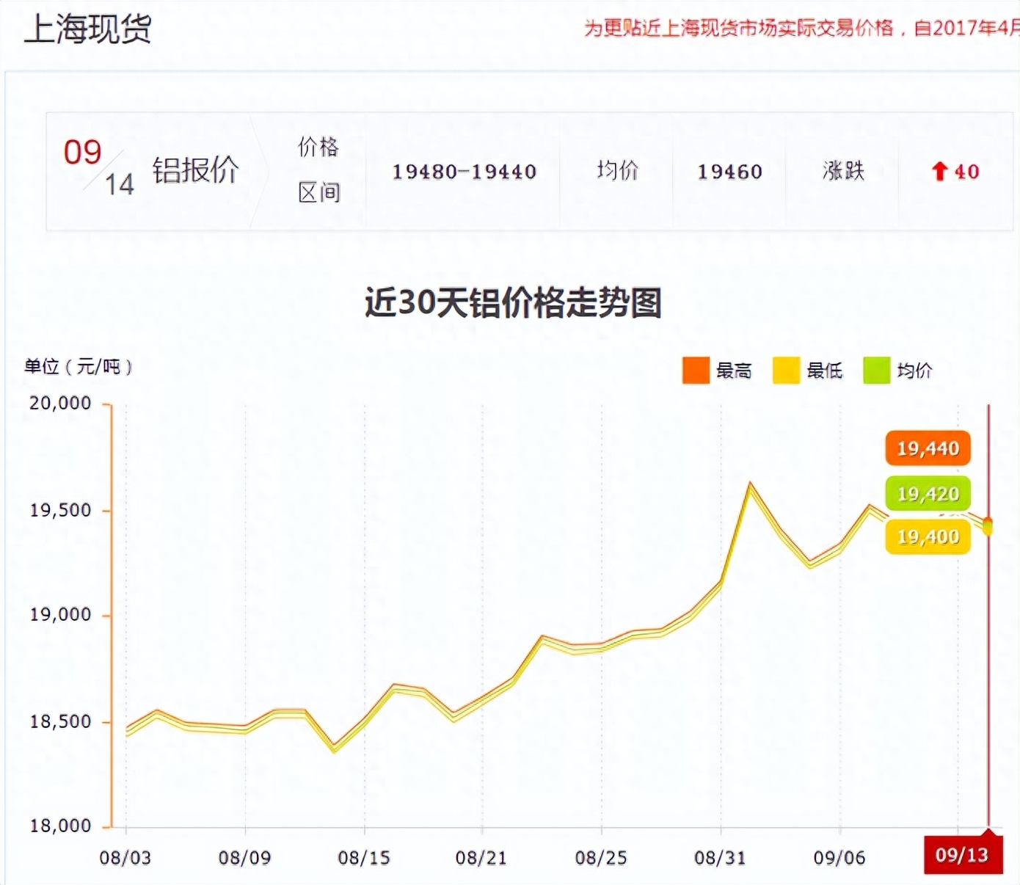Click the 铝报价 label
Image resolution: width=1020 pixels, height=885 pixels.
(x=196, y=171)
